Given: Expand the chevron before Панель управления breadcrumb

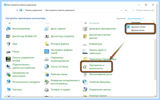Looking at the screenshot, I should 23,10.
